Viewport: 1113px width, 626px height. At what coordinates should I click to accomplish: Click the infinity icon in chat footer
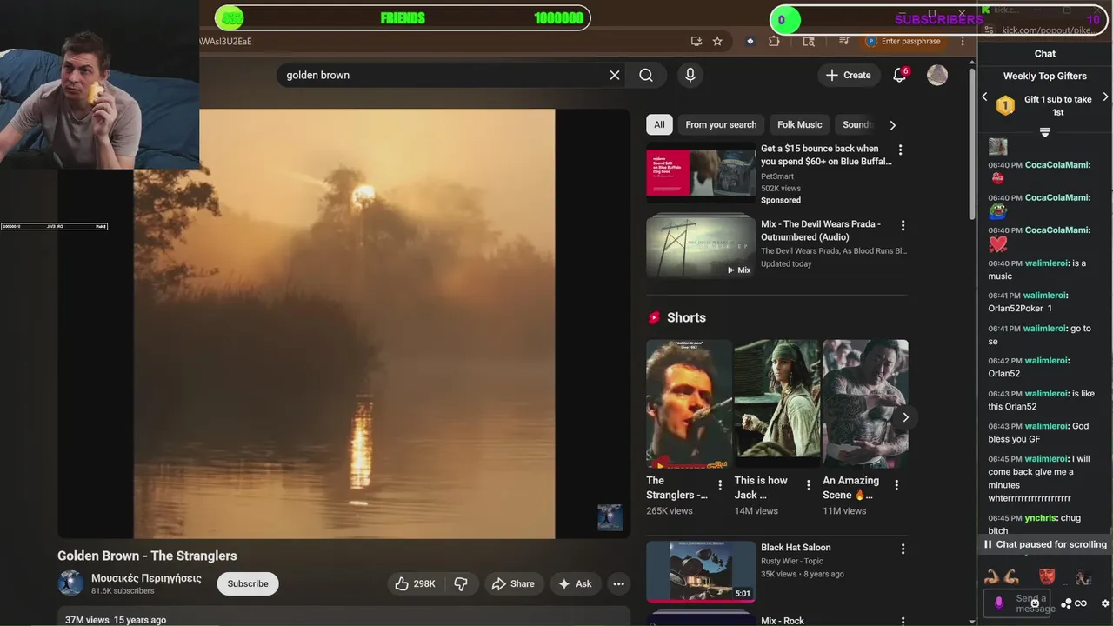point(1081,603)
